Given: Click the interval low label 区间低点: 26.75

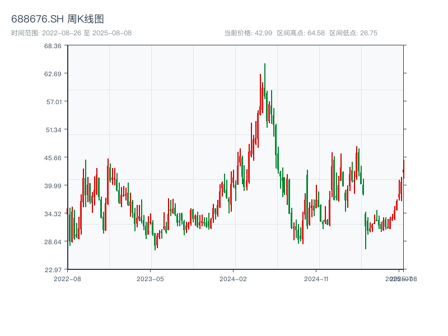Looking at the screenshot, I should [x=353, y=33].
